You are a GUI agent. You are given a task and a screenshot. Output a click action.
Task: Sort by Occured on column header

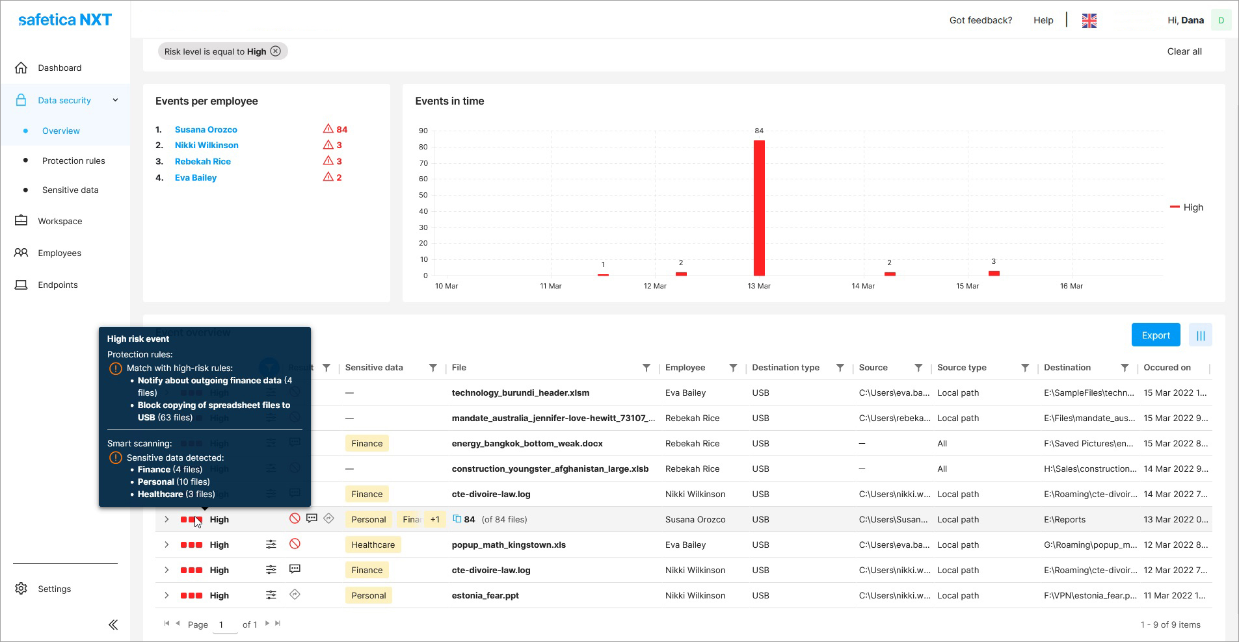(1167, 368)
